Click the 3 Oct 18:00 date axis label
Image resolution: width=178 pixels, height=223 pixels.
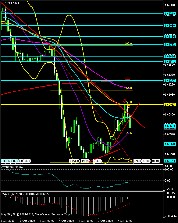27,221
